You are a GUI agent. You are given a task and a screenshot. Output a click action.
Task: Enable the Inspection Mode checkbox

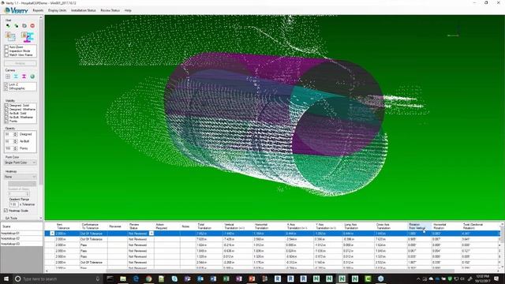[x=6, y=50]
